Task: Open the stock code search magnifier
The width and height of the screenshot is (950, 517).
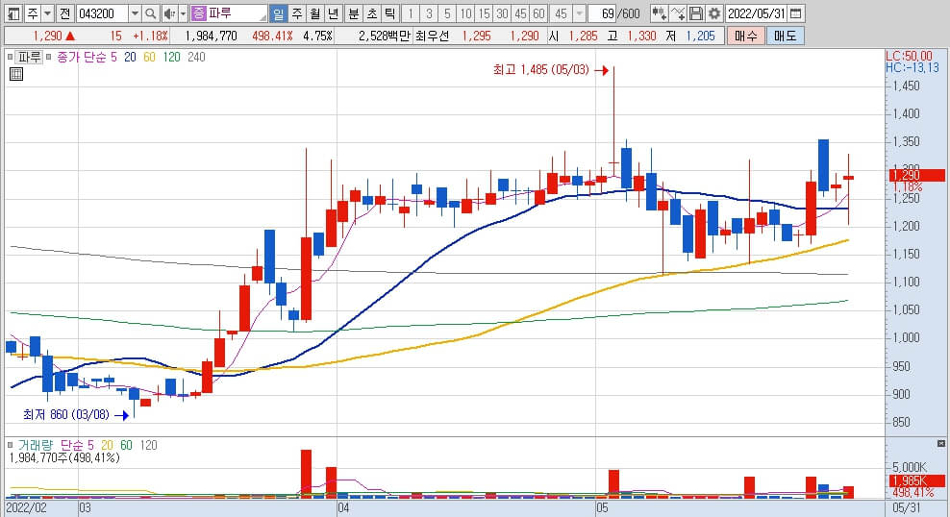Action: (150, 13)
